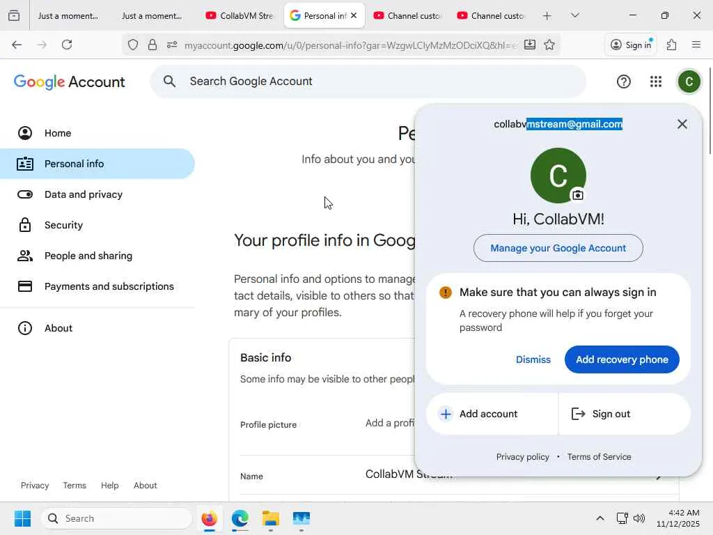Select Personal info in sidebar

tap(97, 164)
